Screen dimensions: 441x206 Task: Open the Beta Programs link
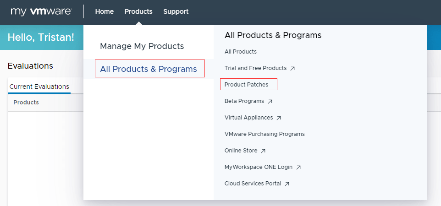[244, 101]
